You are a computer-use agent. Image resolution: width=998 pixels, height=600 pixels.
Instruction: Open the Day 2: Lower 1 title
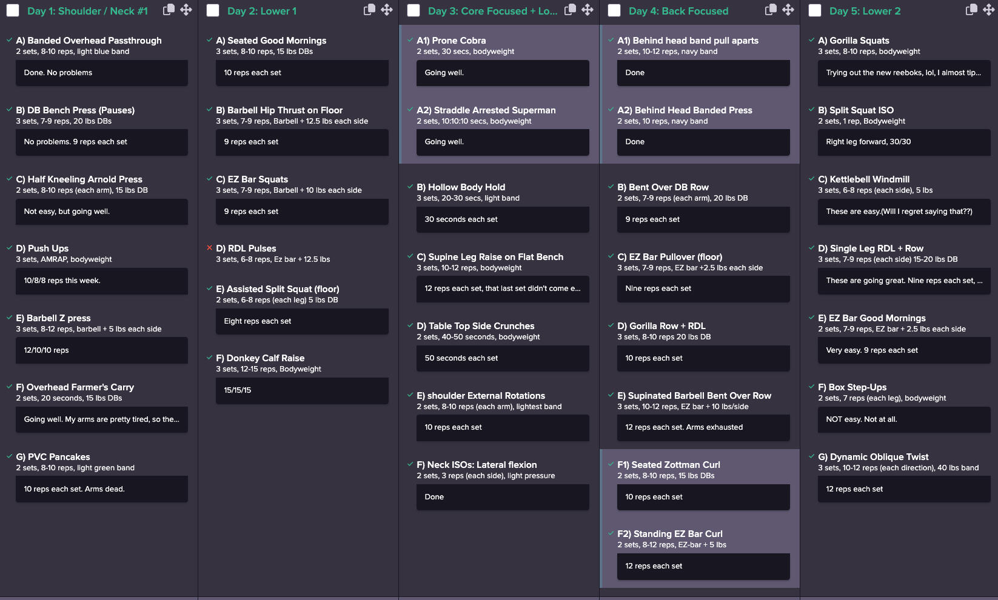point(261,11)
